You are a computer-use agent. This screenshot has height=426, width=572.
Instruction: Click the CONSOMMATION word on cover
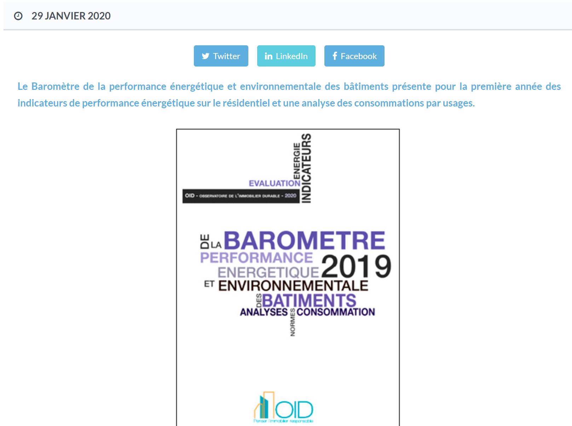[x=336, y=312]
